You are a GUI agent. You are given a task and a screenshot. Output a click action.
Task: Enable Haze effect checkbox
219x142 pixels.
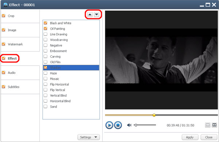click(x=45, y=73)
